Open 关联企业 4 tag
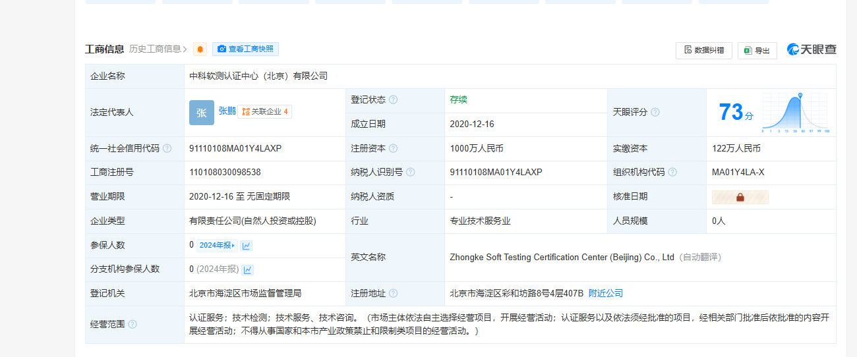The height and width of the screenshot is (357, 857). click(x=264, y=112)
